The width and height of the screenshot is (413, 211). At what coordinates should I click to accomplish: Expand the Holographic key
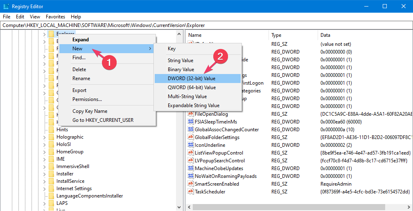click(44, 137)
